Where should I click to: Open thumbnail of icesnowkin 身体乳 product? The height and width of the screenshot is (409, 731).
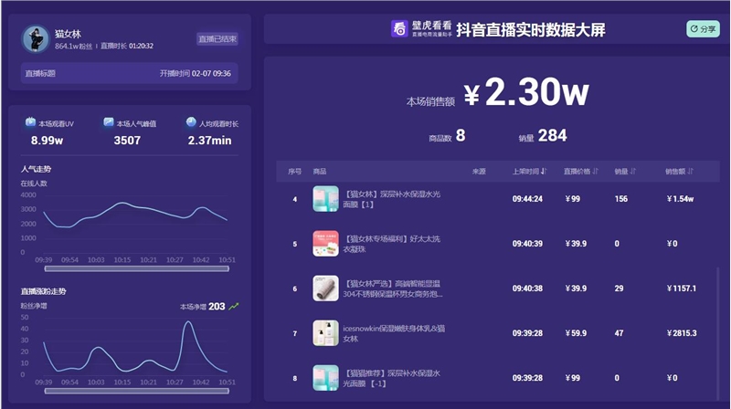pyautogui.click(x=325, y=333)
